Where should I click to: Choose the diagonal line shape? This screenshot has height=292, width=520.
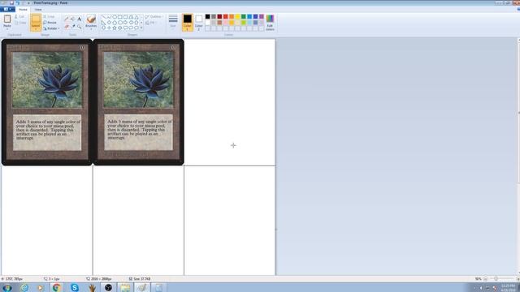[103, 17]
